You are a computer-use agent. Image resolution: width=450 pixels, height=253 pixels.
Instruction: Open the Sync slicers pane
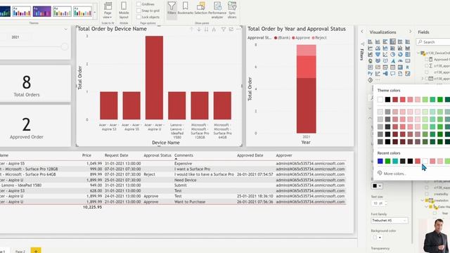[x=232, y=10]
